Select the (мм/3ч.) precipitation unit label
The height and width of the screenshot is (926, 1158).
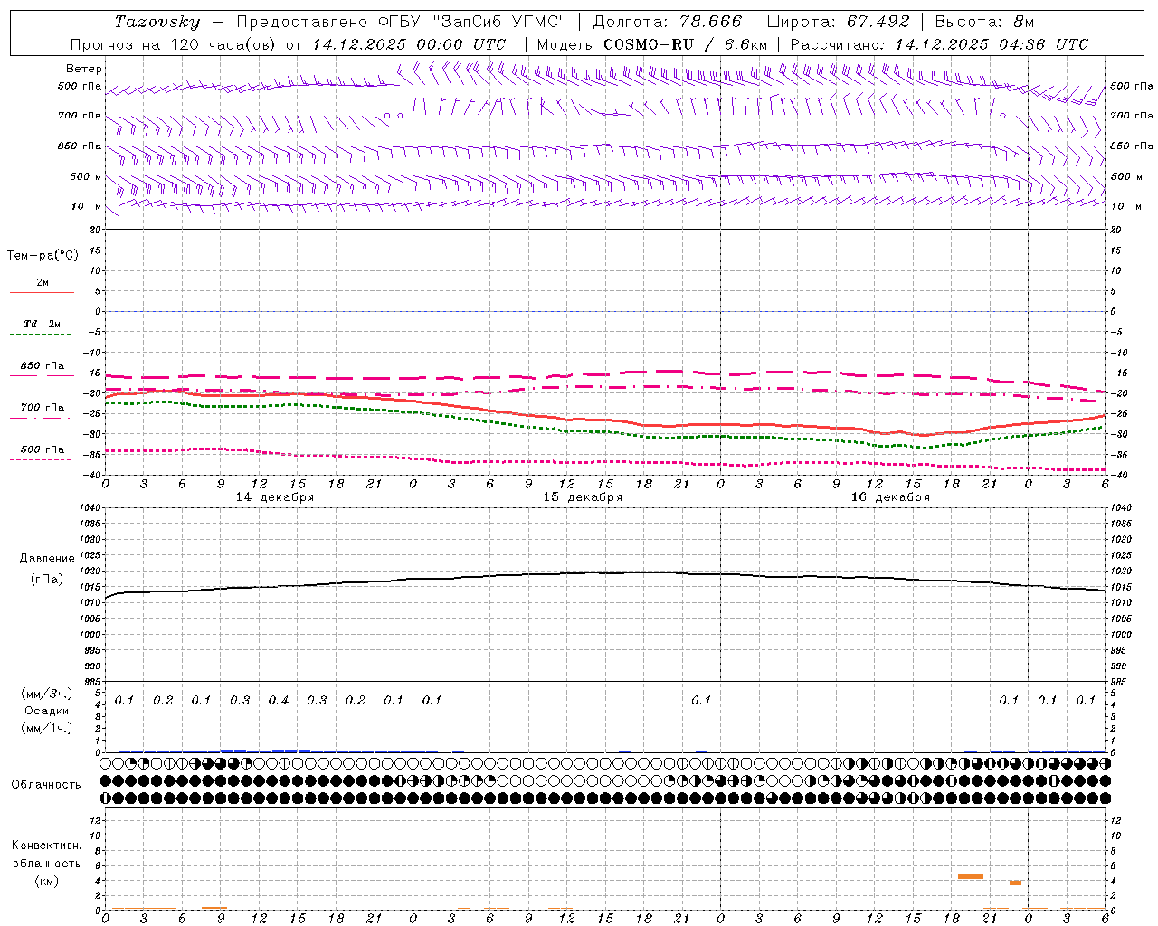[x=47, y=694]
